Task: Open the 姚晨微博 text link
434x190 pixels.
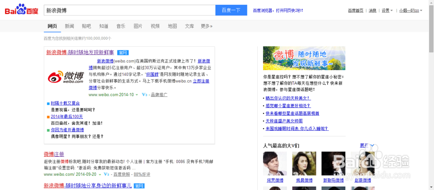Action: point(304,180)
